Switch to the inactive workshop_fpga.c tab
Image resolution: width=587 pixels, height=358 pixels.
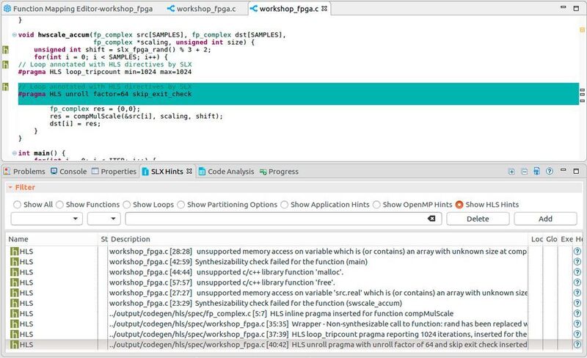201,9
